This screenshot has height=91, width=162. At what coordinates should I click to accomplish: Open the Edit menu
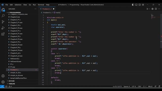(11, 5)
